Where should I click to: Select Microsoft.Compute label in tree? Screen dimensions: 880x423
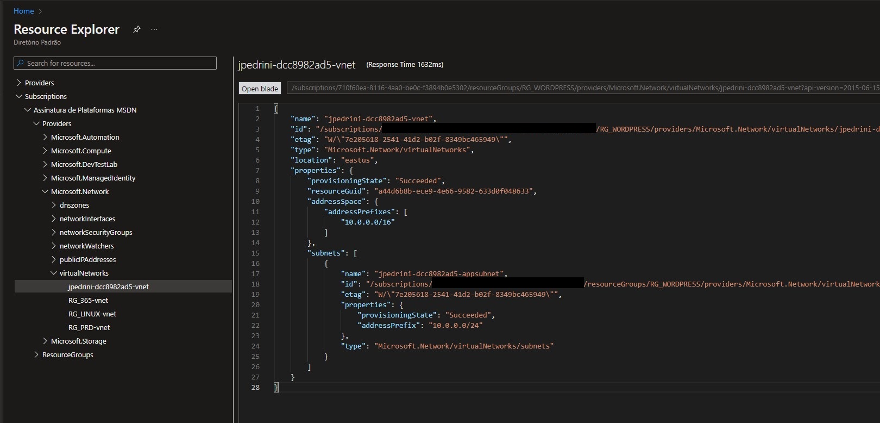(x=81, y=151)
